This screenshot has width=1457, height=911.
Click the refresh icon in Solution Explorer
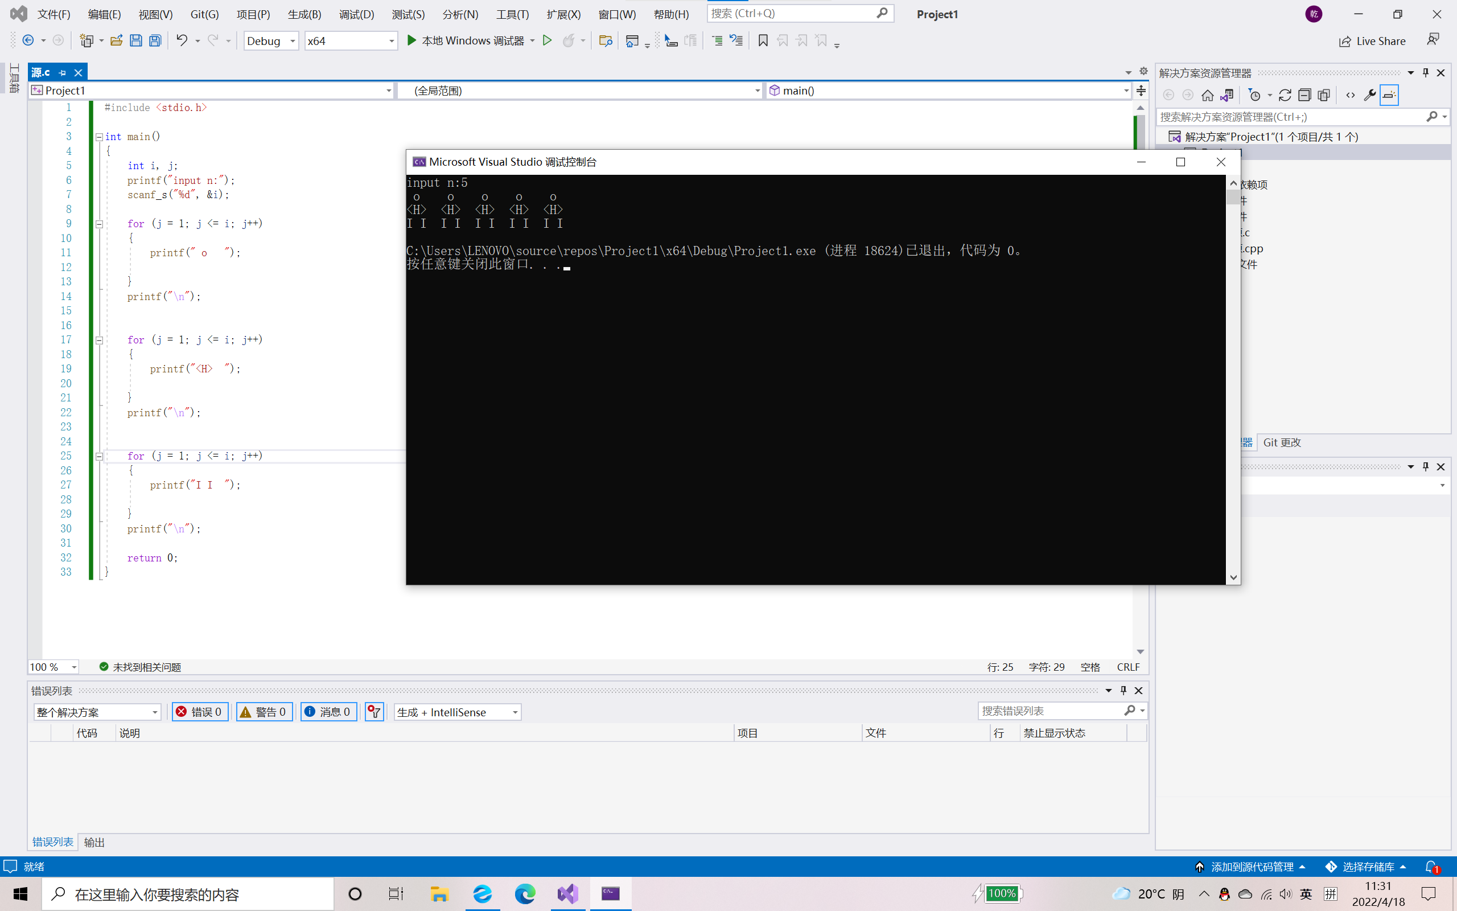click(1285, 95)
